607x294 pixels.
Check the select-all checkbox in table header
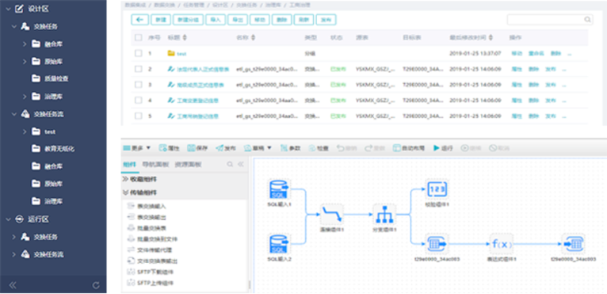point(138,37)
